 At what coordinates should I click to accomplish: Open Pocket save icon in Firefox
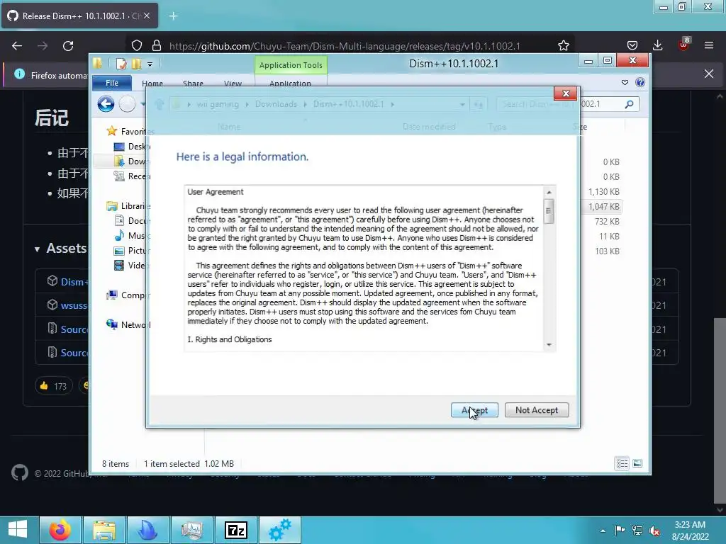(x=632, y=45)
